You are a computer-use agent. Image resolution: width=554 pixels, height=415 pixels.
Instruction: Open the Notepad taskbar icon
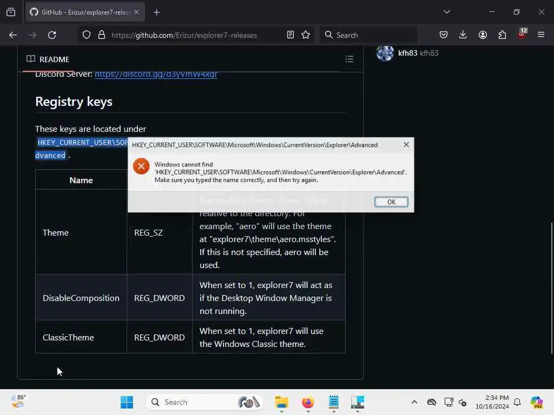tap(333, 402)
